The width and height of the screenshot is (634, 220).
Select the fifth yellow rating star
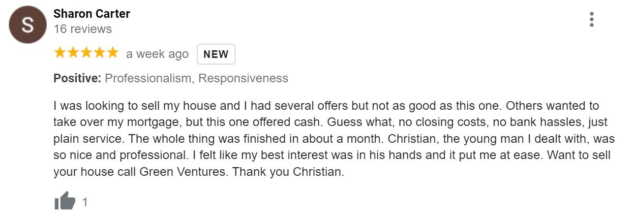112,53
